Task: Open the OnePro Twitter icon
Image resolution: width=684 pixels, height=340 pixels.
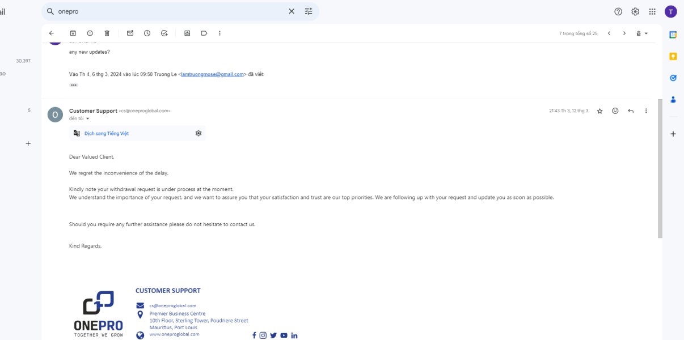Action: [273, 335]
